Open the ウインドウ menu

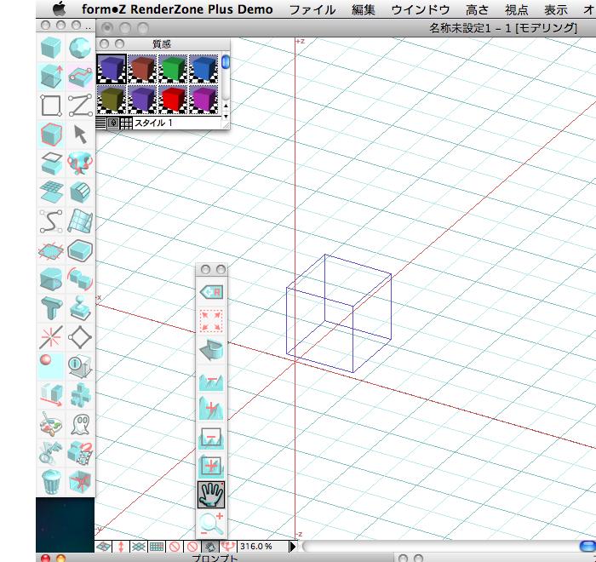[420, 9]
